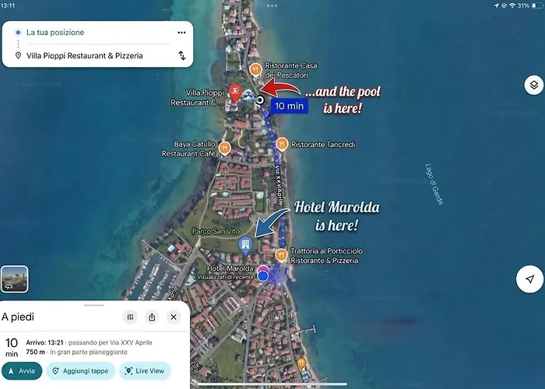Tap the blue current location dot
545x389 pixels.
pos(263,276)
